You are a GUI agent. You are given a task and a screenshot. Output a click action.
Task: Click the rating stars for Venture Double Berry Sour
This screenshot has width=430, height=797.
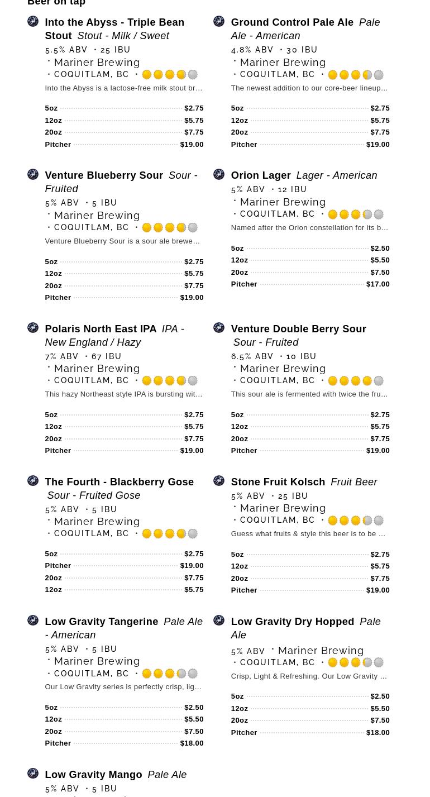356,381
